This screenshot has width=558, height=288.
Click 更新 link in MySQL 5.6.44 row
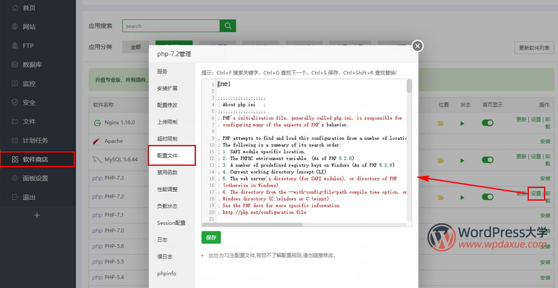(x=521, y=156)
